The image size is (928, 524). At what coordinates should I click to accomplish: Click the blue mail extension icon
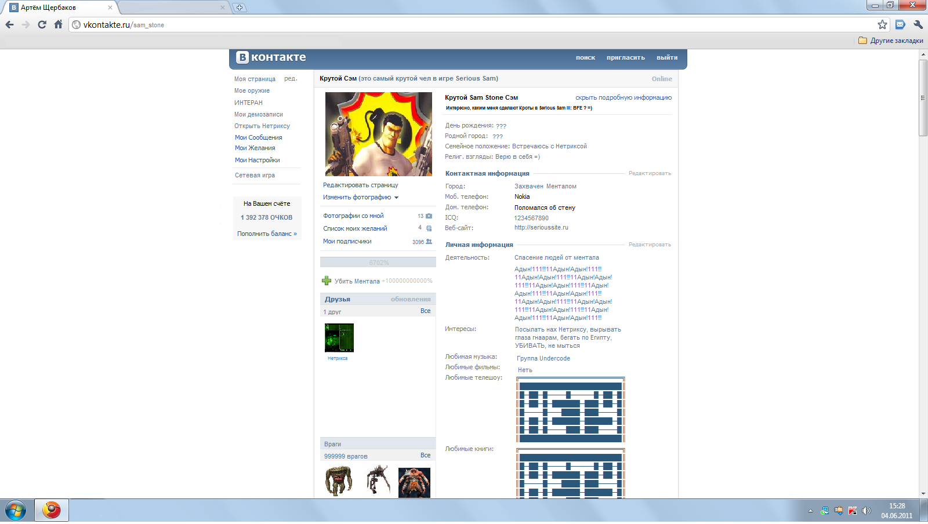click(900, 24)
